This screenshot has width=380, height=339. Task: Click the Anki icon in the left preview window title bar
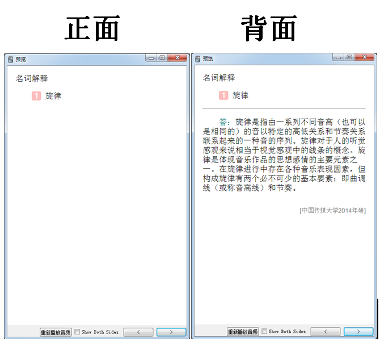coord(10,60)
